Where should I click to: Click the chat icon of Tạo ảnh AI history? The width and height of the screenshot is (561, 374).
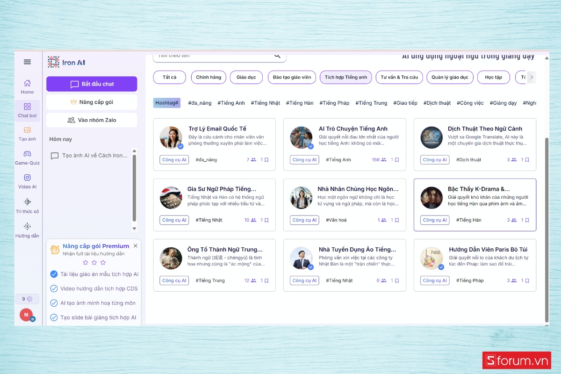pyautogui.click(x=55, y=156)
